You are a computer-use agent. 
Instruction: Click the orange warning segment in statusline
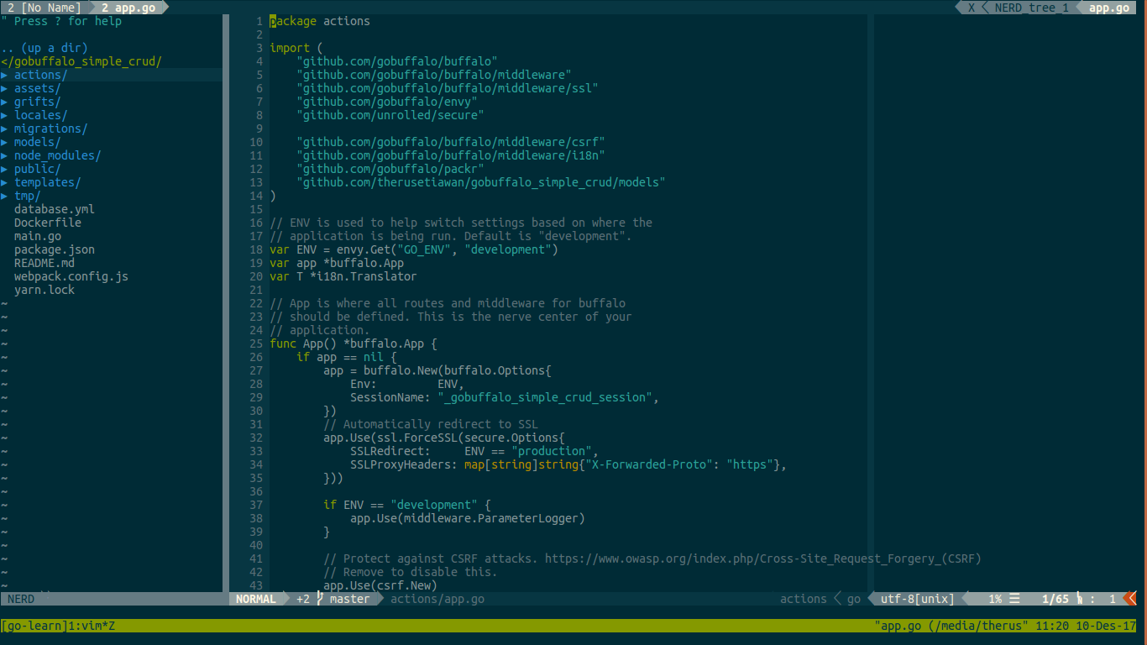(1130, 599)
